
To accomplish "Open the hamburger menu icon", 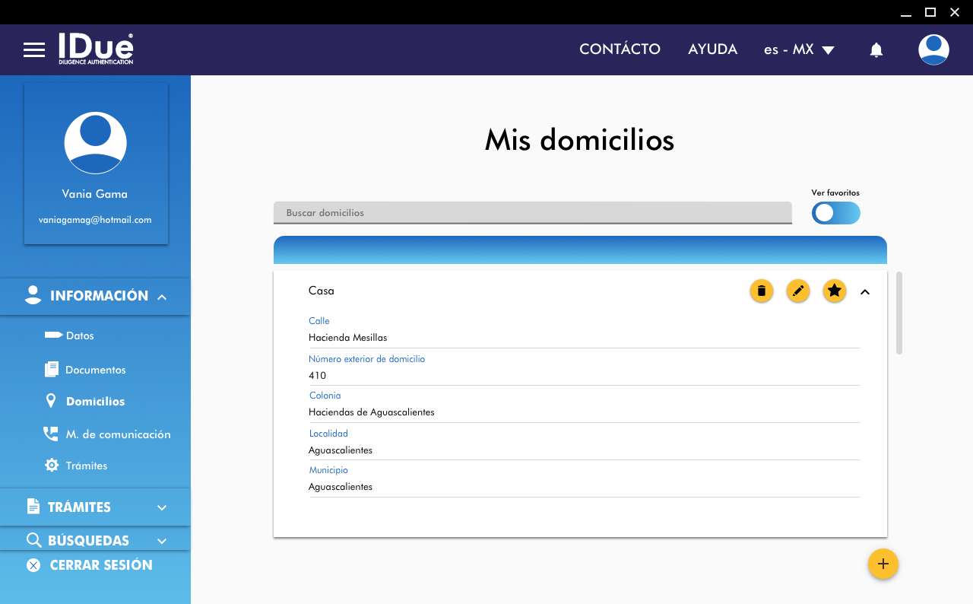I will [34, 50].
